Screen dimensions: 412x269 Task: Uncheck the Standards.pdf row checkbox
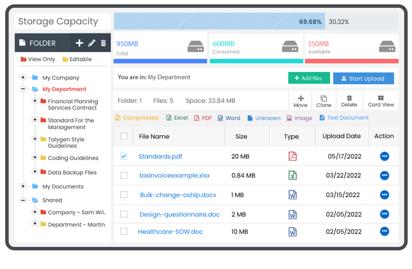coord(124,156)
